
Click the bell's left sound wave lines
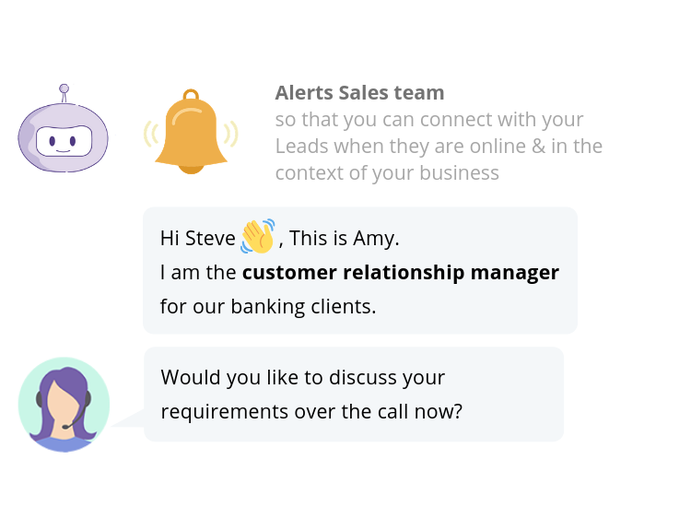147,134
